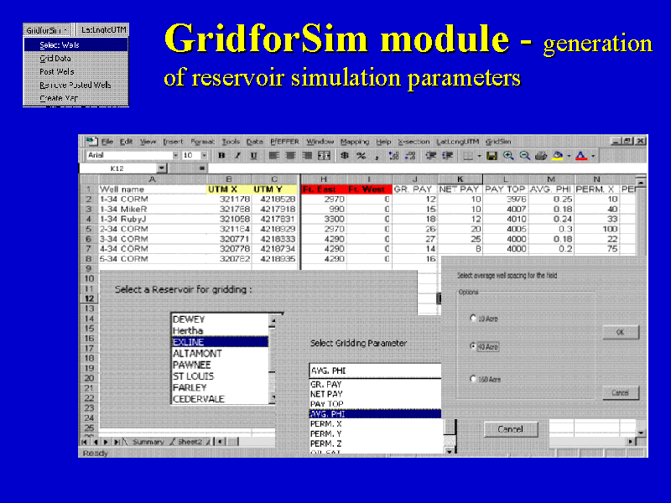This screenshot has height=503, width=671.
Task: Open the X-section menu
Action: point(414,142)
